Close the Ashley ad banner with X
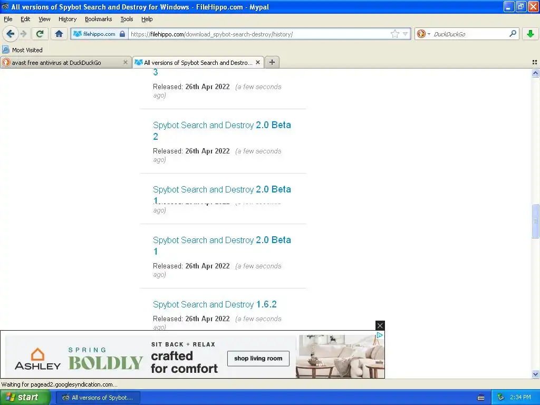540x405 pixels. click(x=380, y=325)
